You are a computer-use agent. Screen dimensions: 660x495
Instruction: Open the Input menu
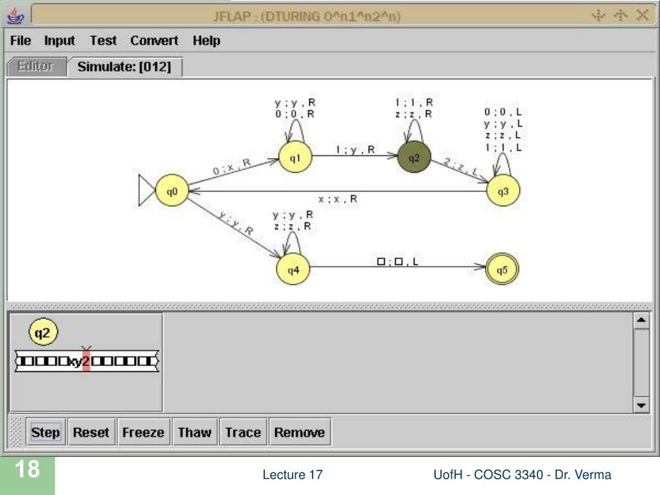[59, 41]
